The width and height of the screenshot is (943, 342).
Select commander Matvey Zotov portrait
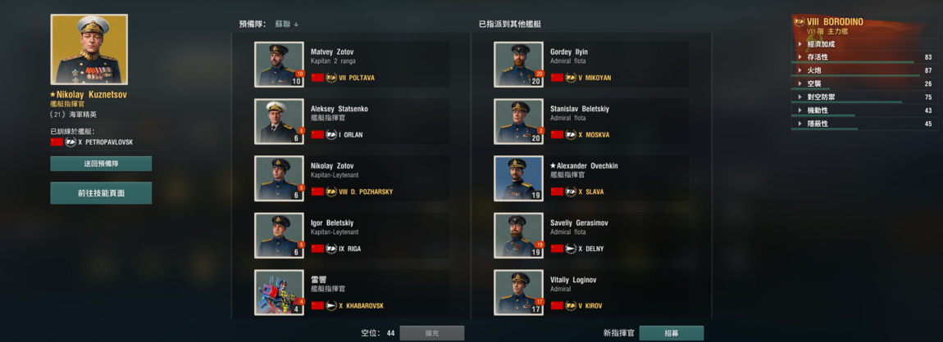[x=279, y=64]
